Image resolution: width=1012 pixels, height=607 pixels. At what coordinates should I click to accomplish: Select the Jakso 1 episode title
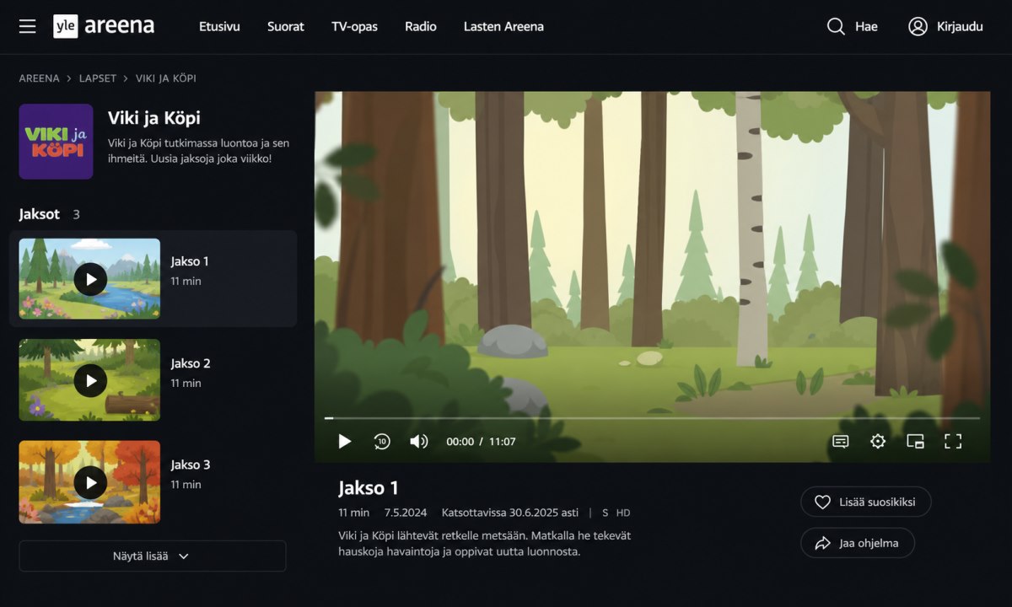[x=191, y=261]
